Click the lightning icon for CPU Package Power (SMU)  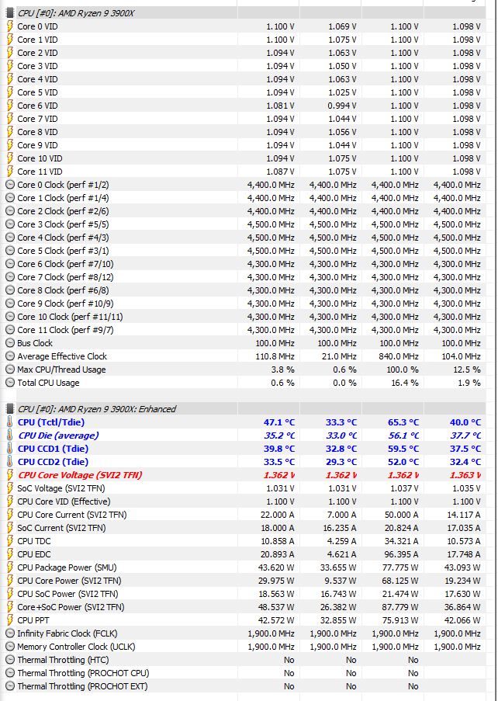(x=10, y=567)
